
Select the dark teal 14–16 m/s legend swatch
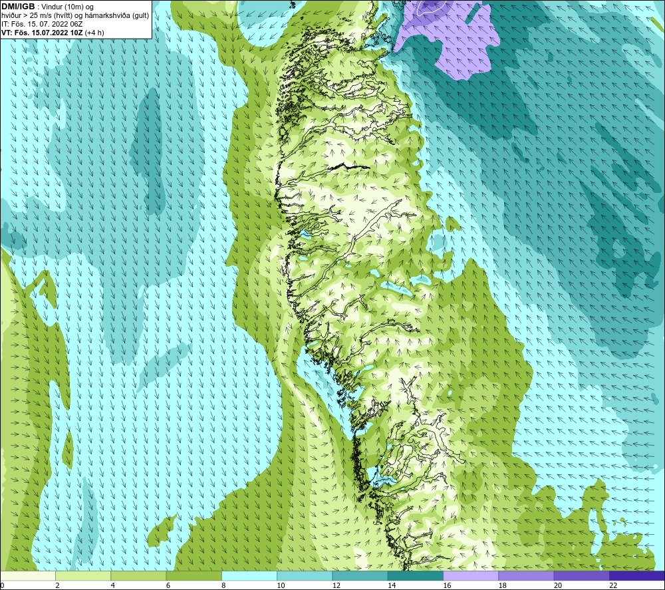pyautogui.click(x=416, y=576)
